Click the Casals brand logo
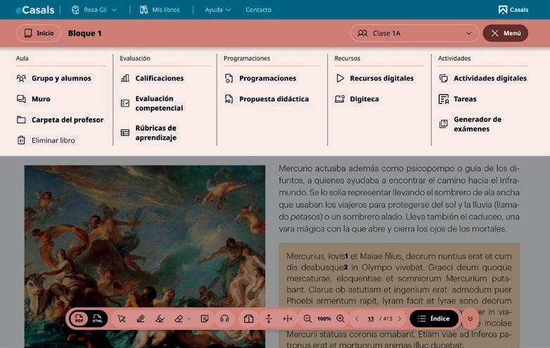Image resolution: width=550 pixels, height=348 pixels. 513,10
